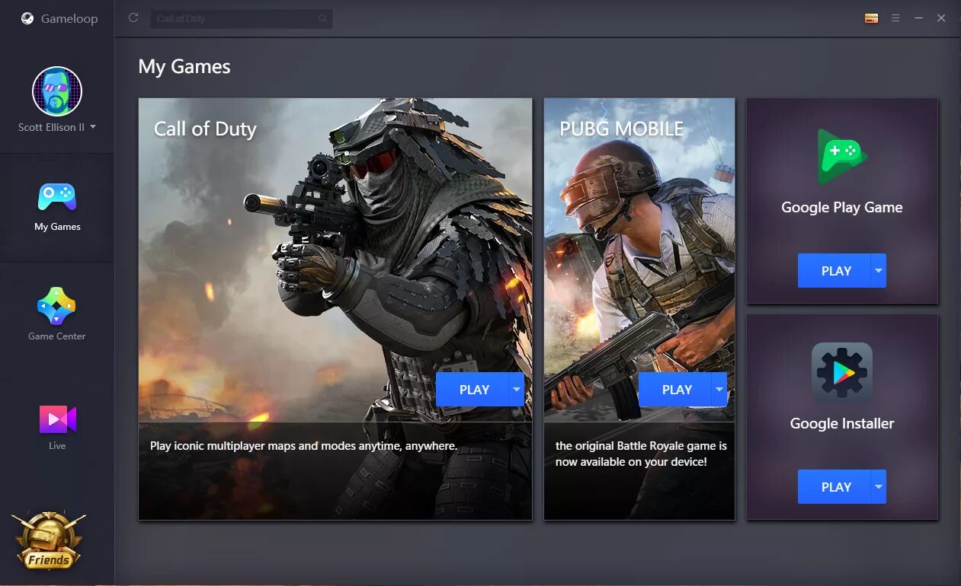Click the user profile avatar
The image size is (961, 586).
[57, 91]
